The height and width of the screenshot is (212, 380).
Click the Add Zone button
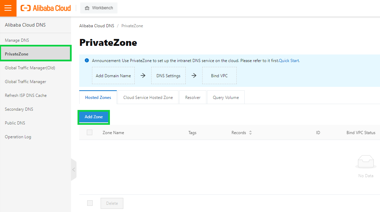[94, 117]
